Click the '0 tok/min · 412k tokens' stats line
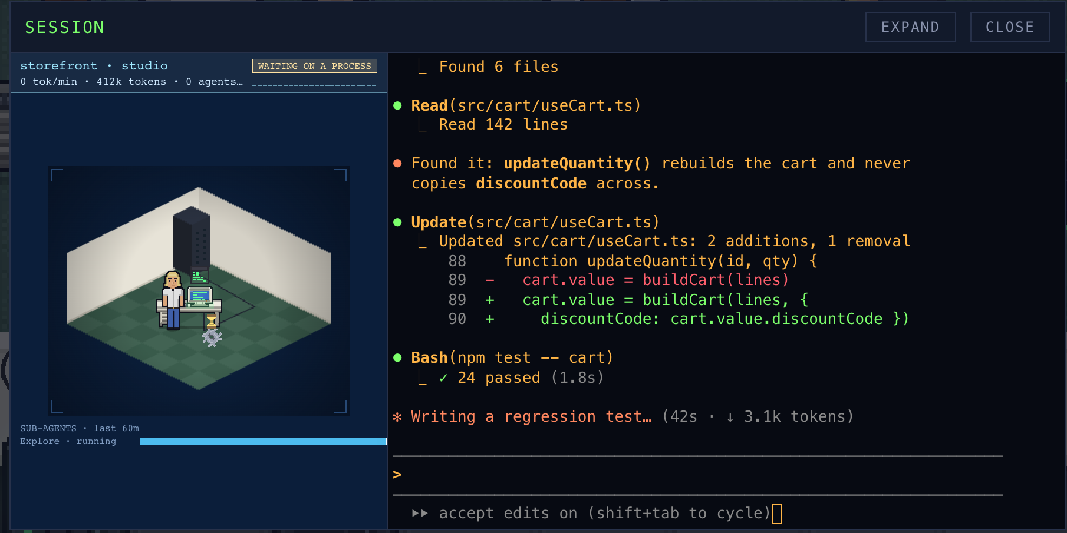 tap(131, 82)
